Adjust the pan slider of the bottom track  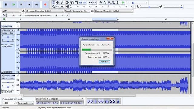click(8, 87)
